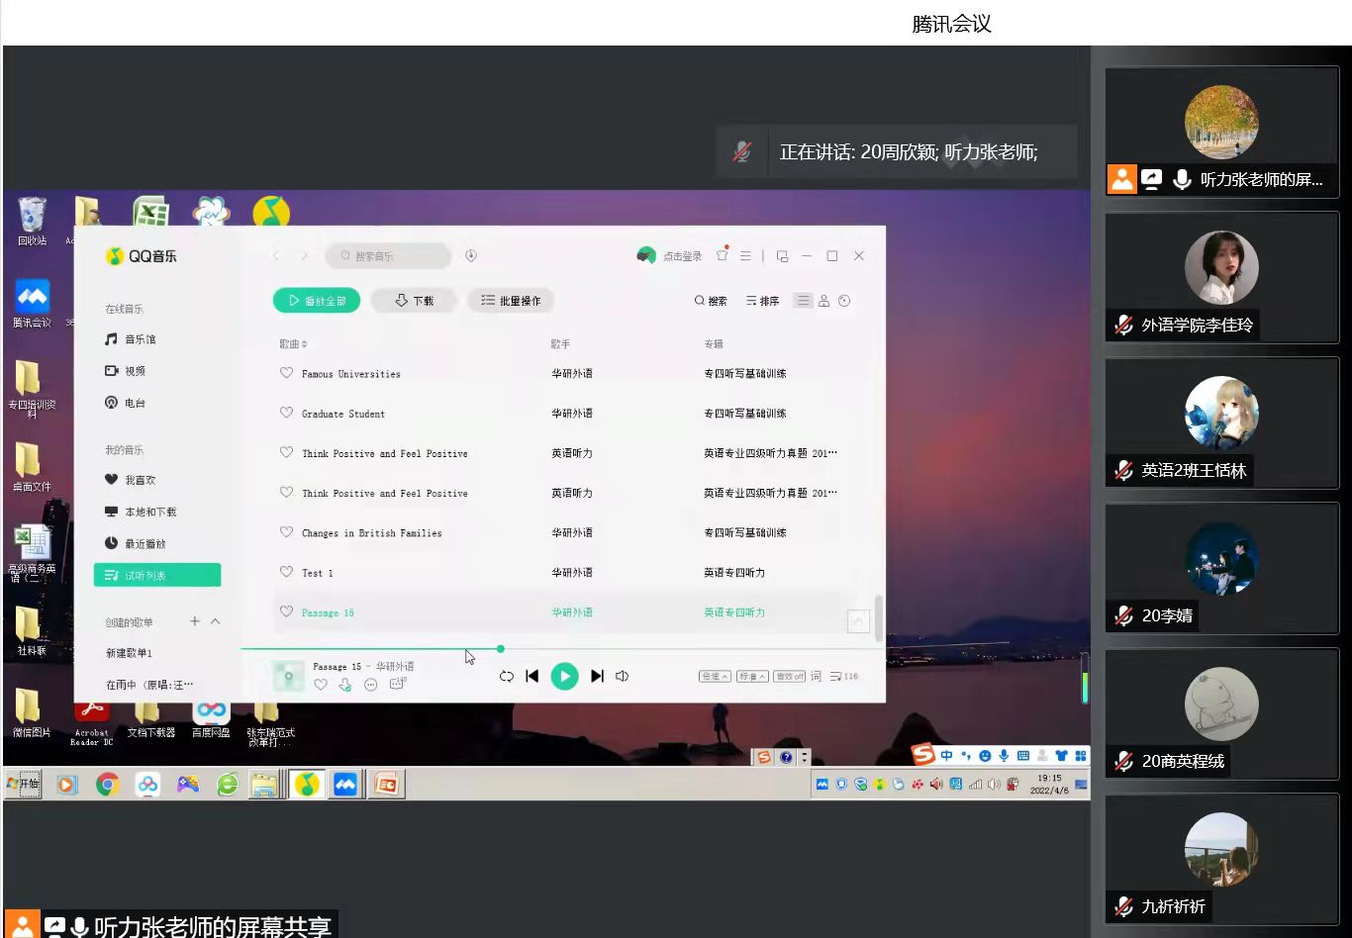Toggle the heart next to Test 1

pyautogui.click(x=286, y=572)
